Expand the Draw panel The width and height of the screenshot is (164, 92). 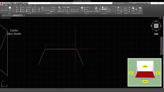pyautogui.click(x=10, y=13)
